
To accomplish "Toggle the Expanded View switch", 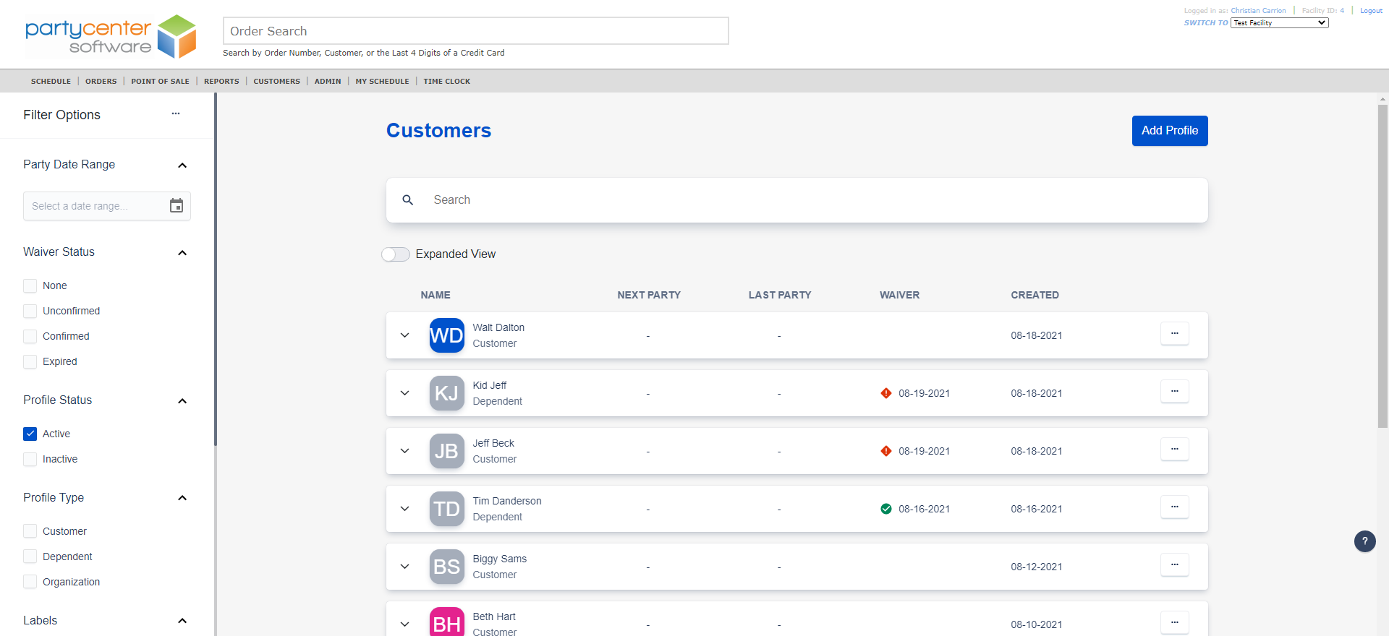I will pos(396,254).
